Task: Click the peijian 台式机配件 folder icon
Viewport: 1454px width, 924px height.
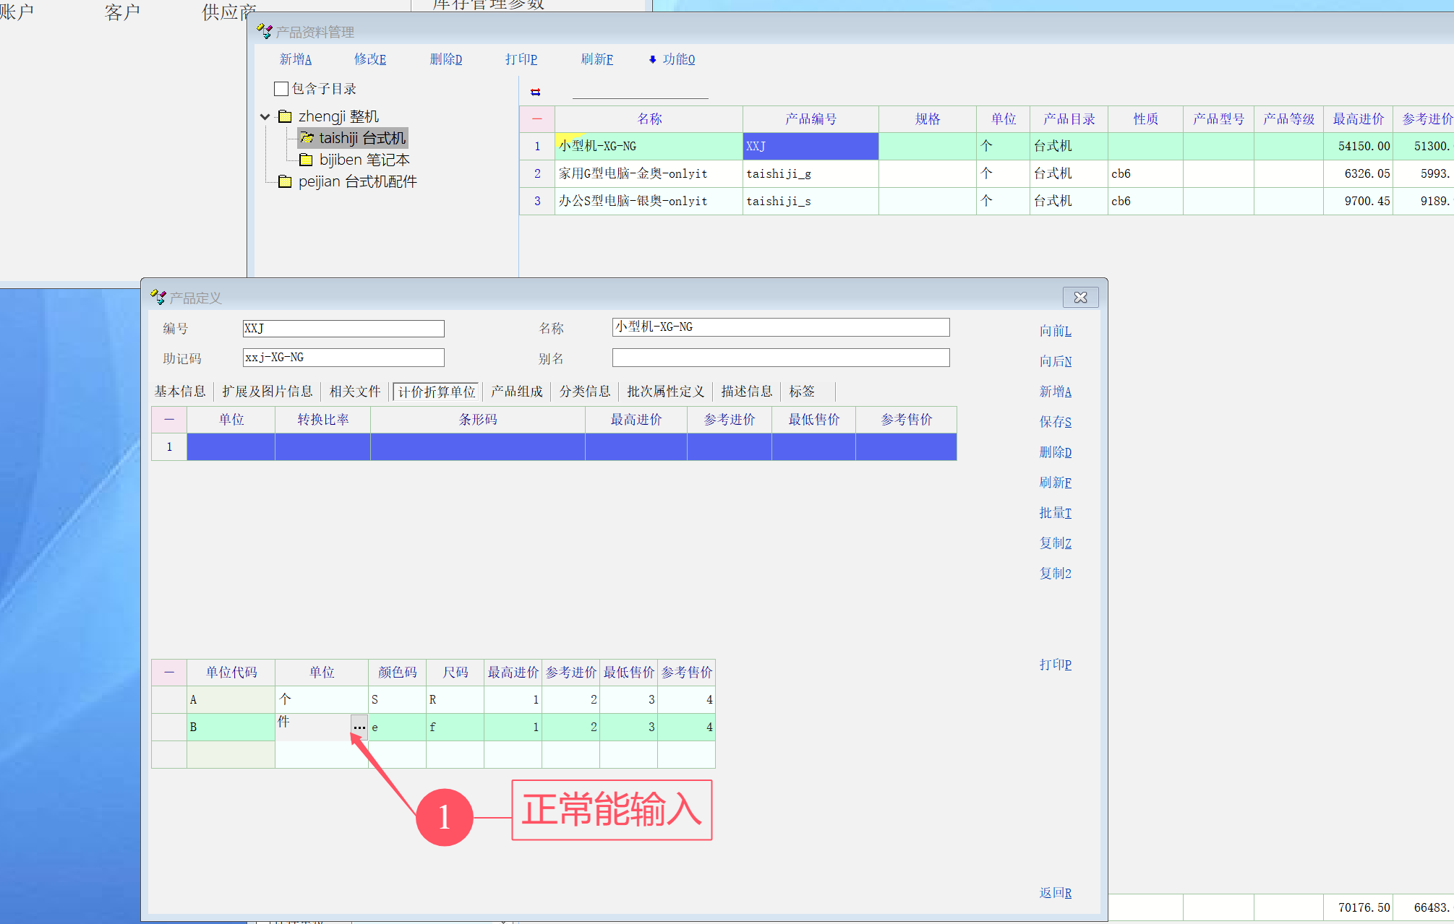Action: point(285,181)
